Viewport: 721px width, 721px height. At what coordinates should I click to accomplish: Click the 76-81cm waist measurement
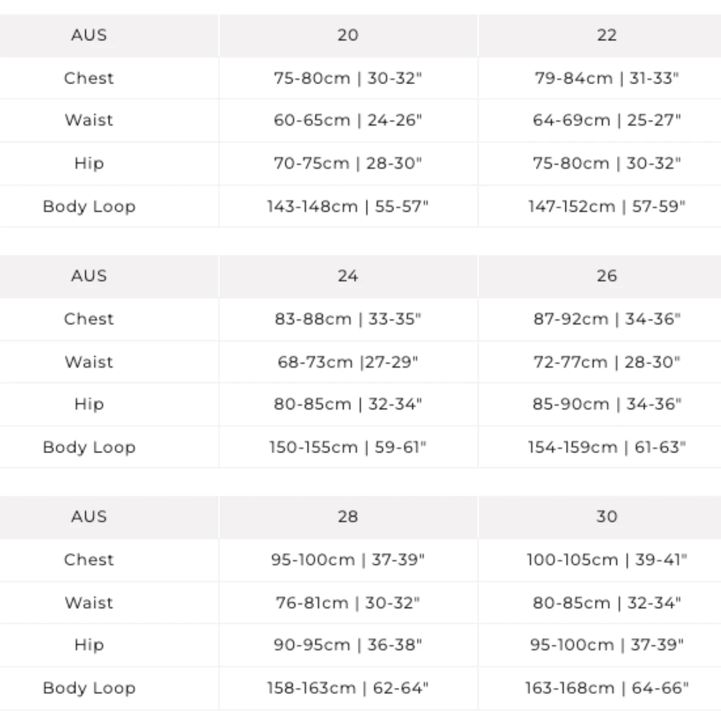pyautogui.click(x=348, y=603)
